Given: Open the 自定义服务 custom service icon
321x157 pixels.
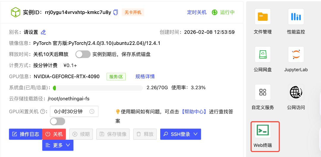Looking at the screenshot, I should (263, 92).
